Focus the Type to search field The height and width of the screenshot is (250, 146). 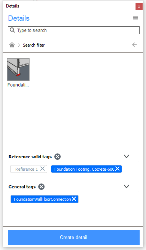[74, 30]
